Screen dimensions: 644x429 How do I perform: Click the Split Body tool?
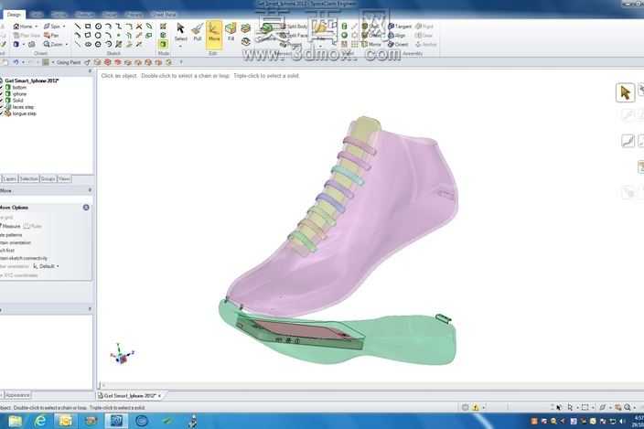click(294, 27)
